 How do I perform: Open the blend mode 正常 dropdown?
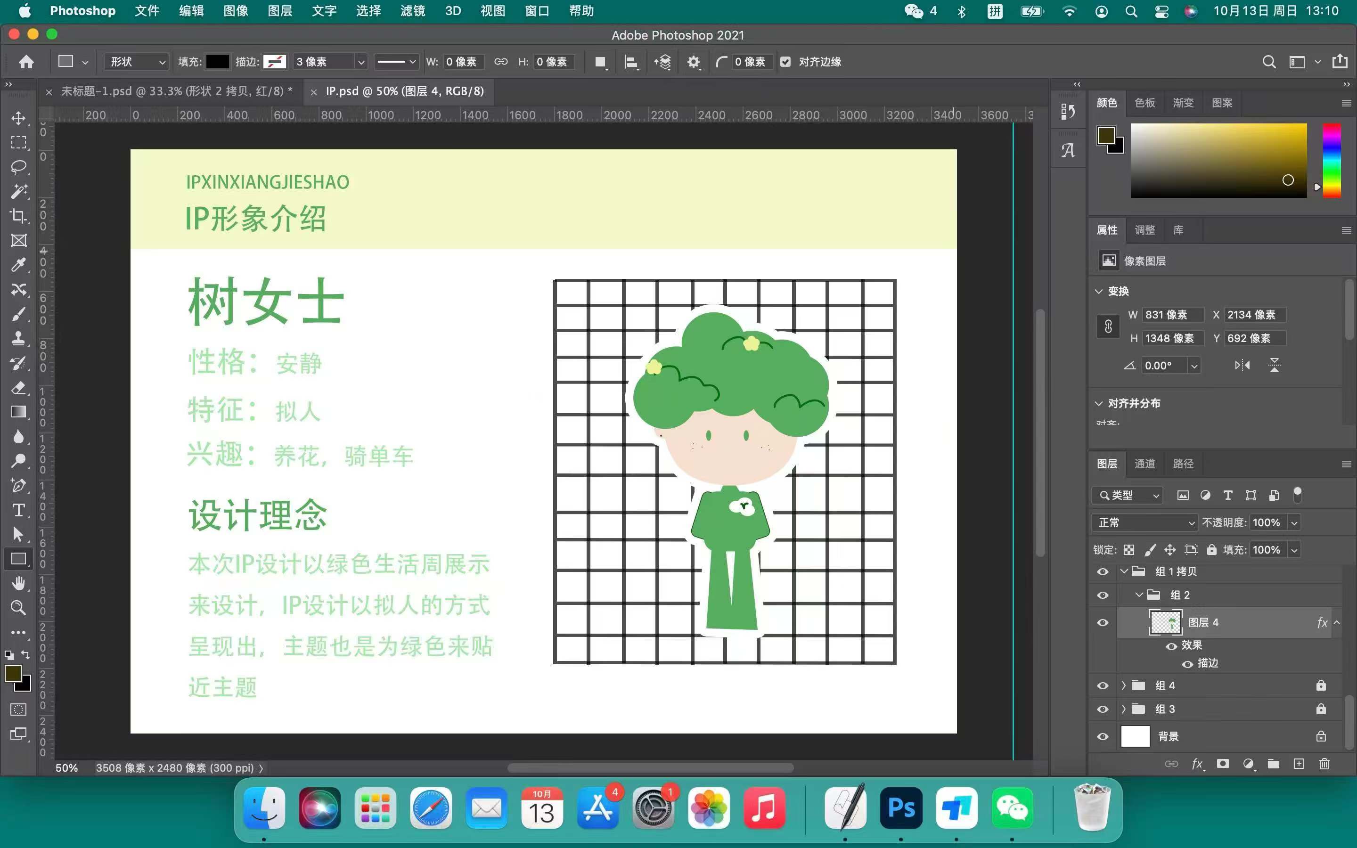[1144, 523]
